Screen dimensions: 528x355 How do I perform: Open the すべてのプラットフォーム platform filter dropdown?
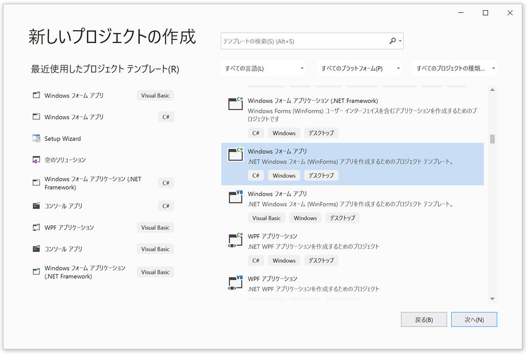(360, 68)
